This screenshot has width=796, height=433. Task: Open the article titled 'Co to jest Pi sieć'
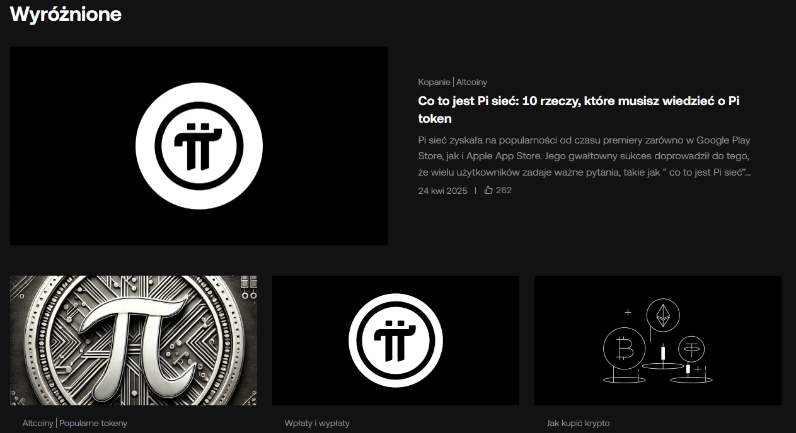579,110
